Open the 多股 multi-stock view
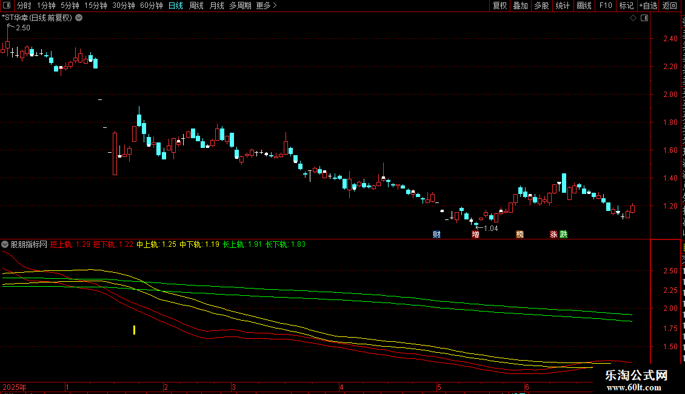685x394 pixels. pyautogui.click(x=541, y=5)
